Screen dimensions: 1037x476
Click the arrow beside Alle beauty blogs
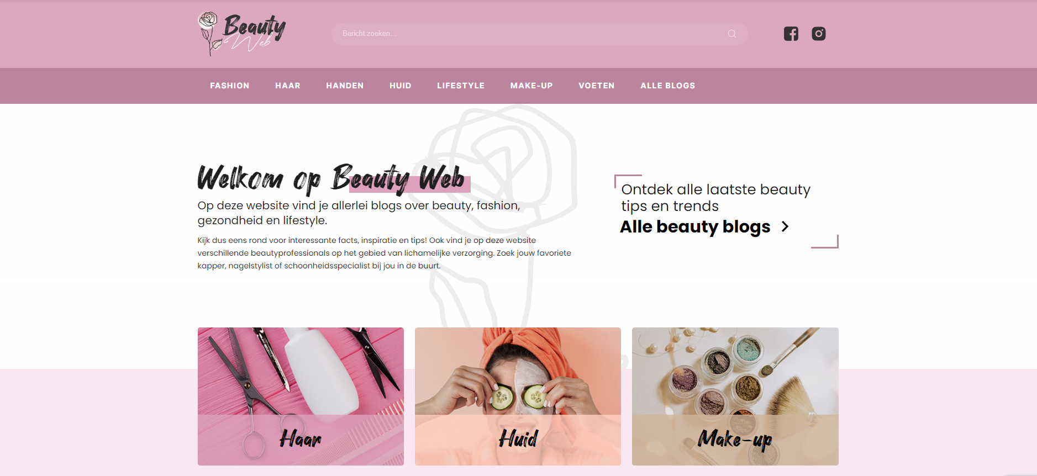point(785,226)
